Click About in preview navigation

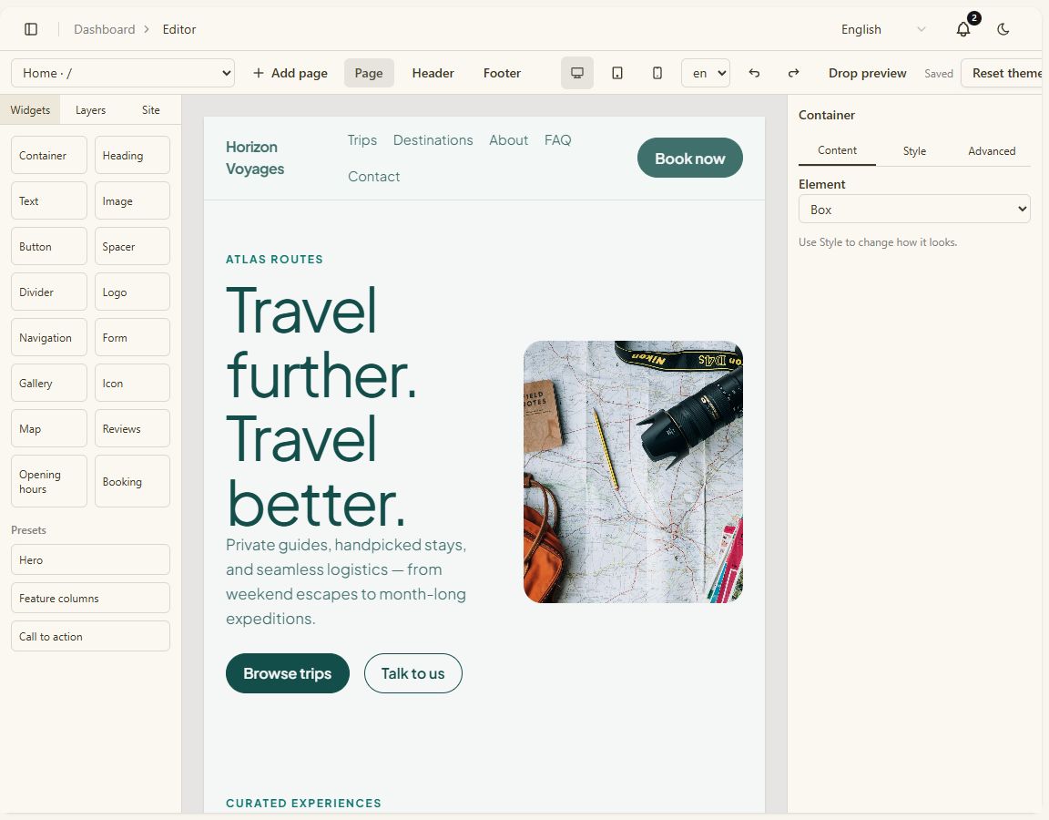pos(508,140)
